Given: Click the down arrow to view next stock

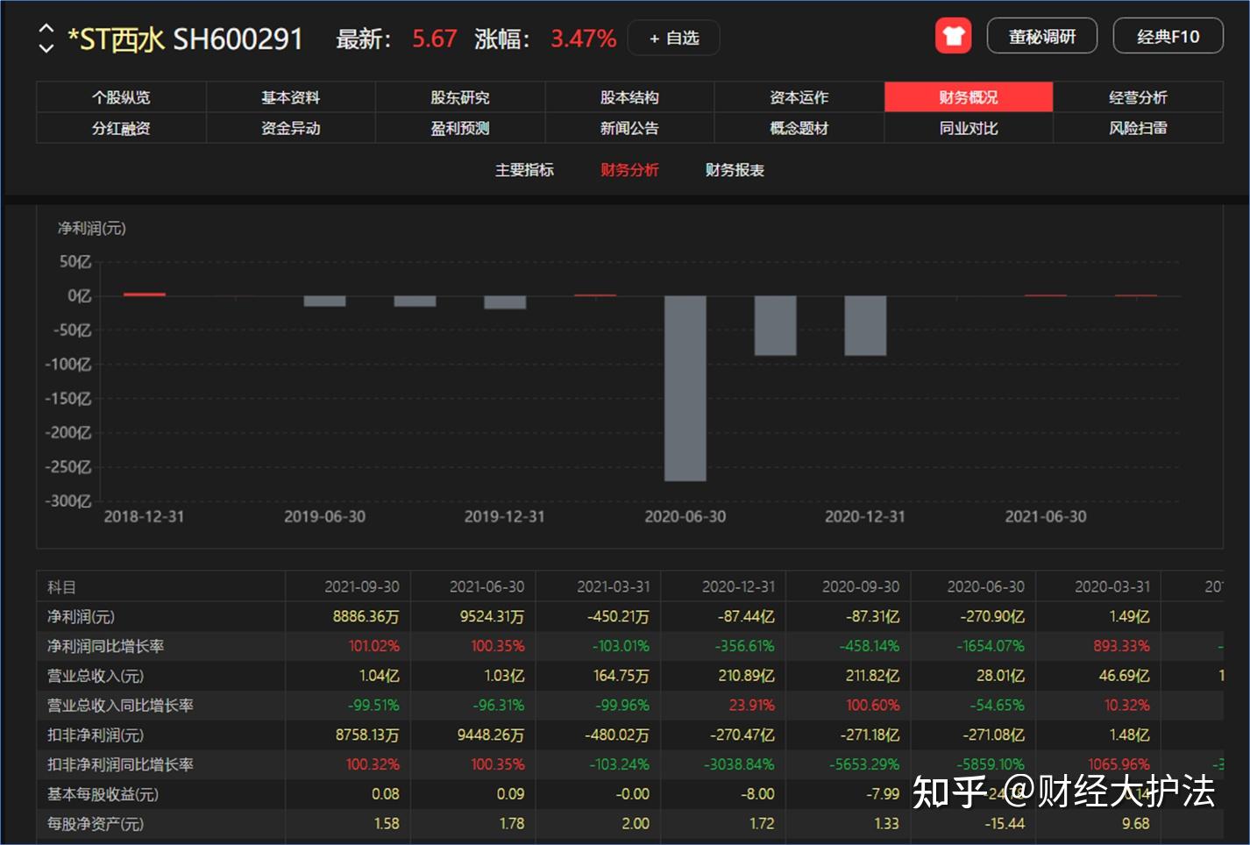Looking at the screenshot, I should coord(46,46).
